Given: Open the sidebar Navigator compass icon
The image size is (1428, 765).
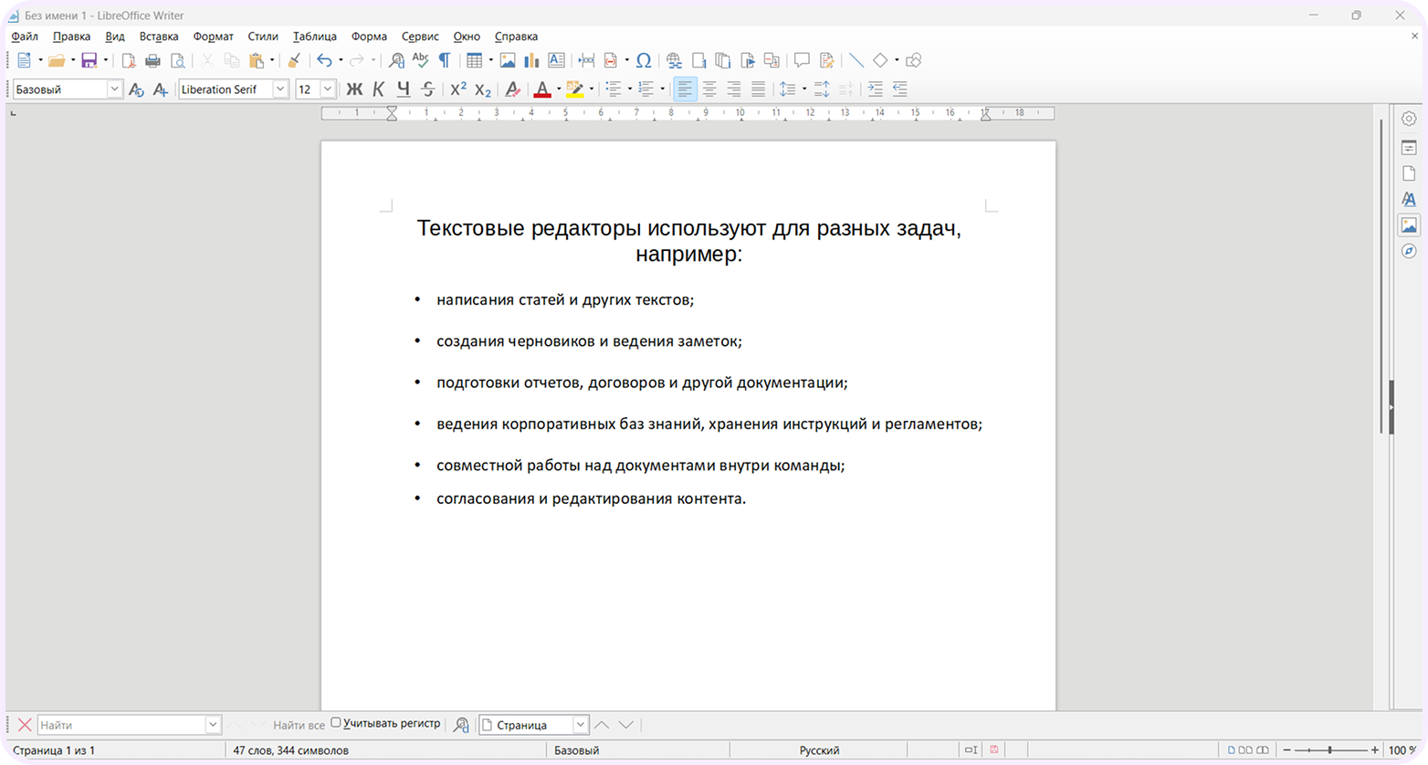Looking at the screenshot, I should [1409, 251].
